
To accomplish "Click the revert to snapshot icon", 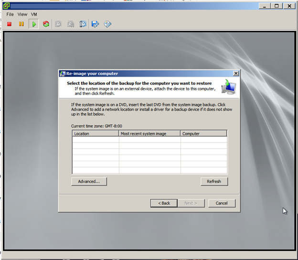I will pyautogui.click(x=71, y=24).
